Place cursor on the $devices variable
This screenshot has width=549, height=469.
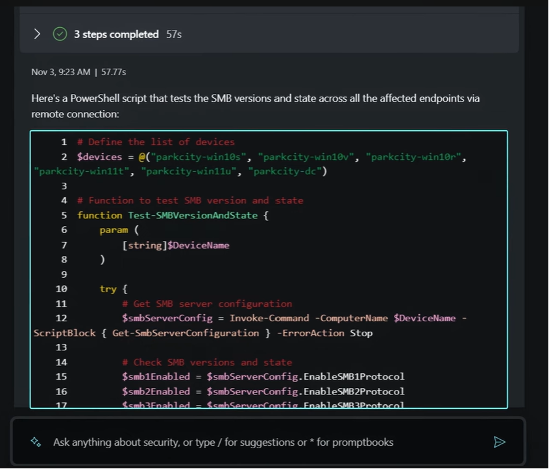tap(99, 157)
